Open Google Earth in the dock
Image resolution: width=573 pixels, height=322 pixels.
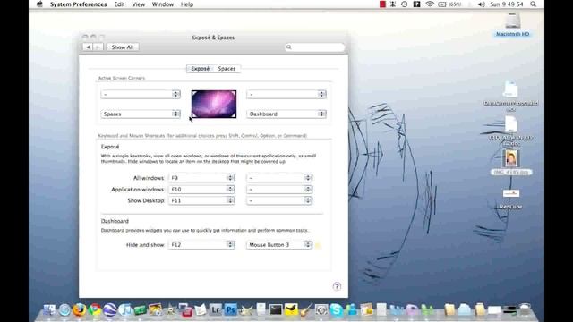pyautogui.click(x=109, y=310)
